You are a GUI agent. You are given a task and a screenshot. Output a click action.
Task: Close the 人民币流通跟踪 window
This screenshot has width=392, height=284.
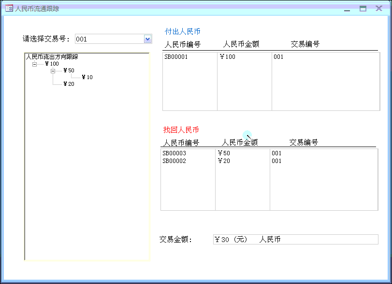coord(379,9)
